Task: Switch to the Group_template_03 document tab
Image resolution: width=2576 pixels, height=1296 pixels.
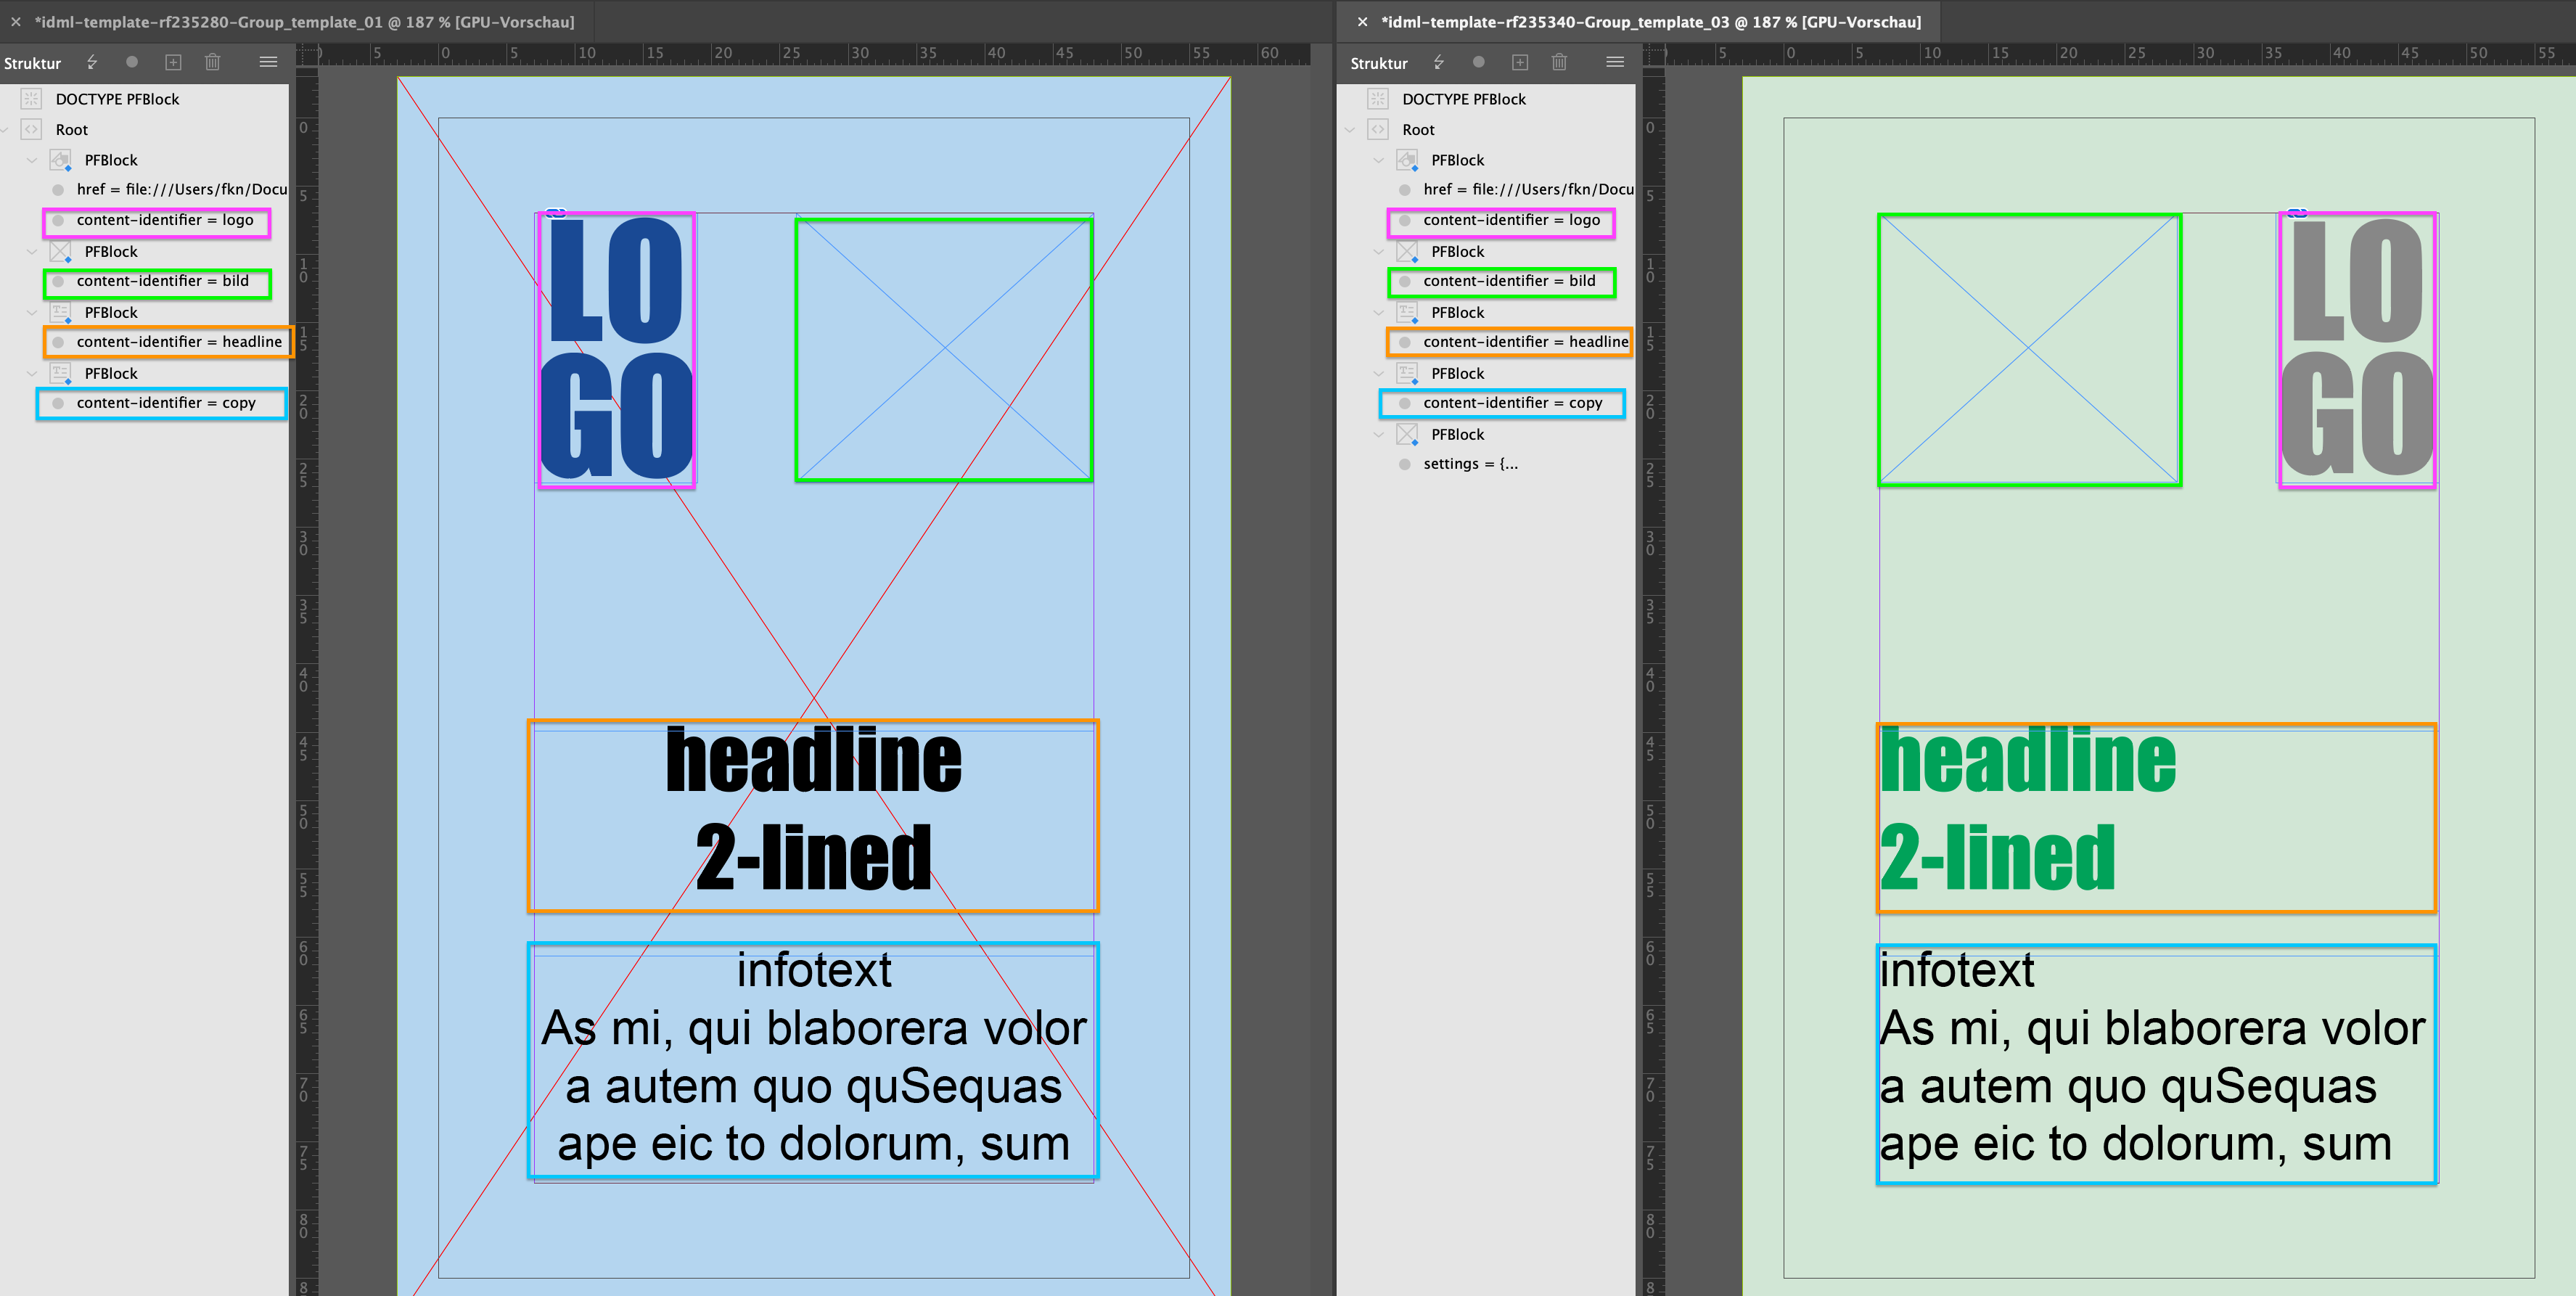Action: 1650,21
